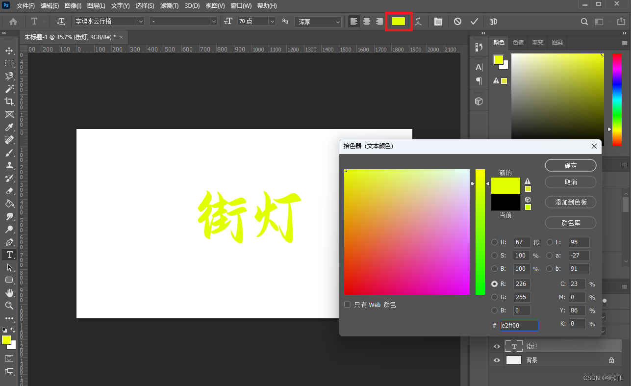Select the Zoom tool
This screenshot has width=631, height=386.
[9, 306]
